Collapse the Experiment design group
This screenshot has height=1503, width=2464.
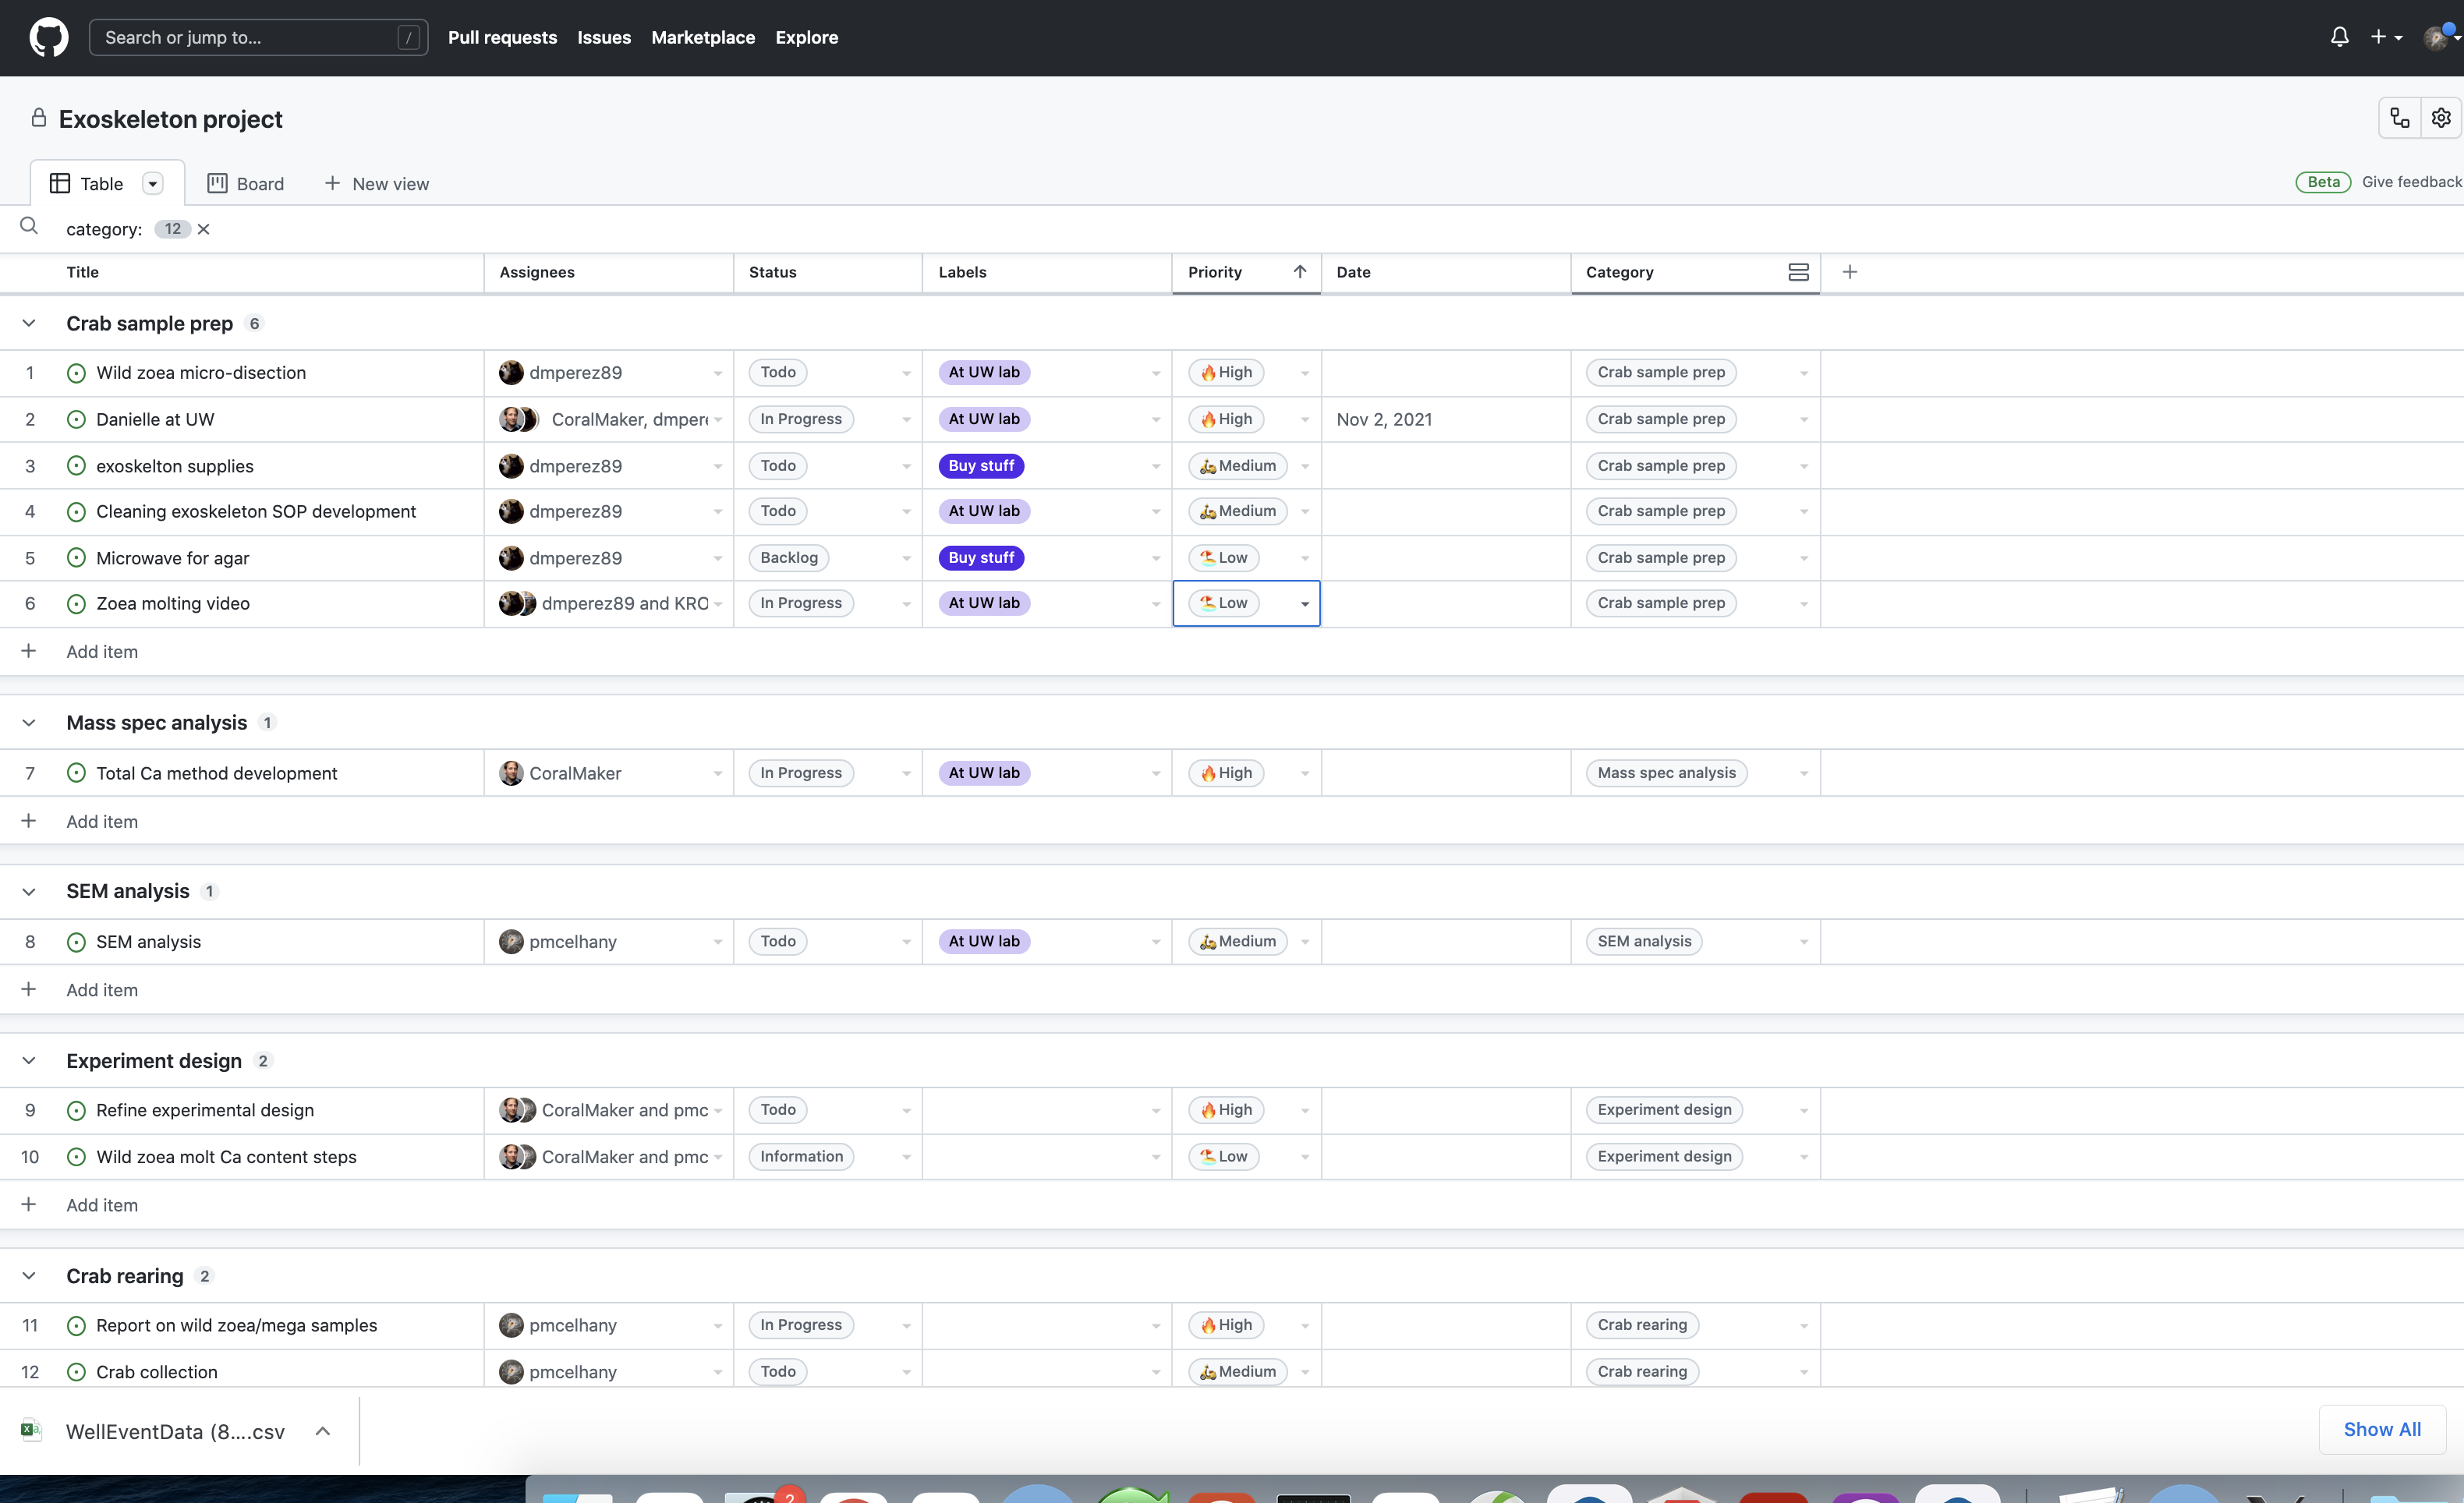tap(29, 1061)
